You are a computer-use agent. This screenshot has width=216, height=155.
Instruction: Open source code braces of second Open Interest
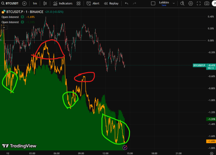22,22
